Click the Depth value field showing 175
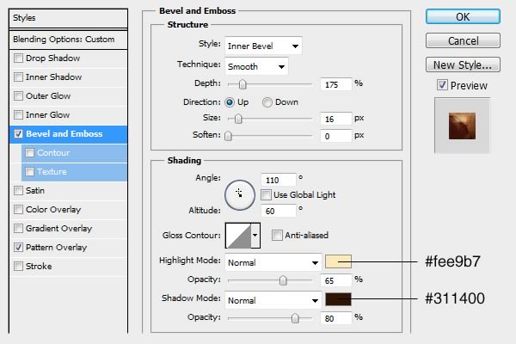This screenshot has height=344, width=516. pyautogui.click(x=336, y=84)
